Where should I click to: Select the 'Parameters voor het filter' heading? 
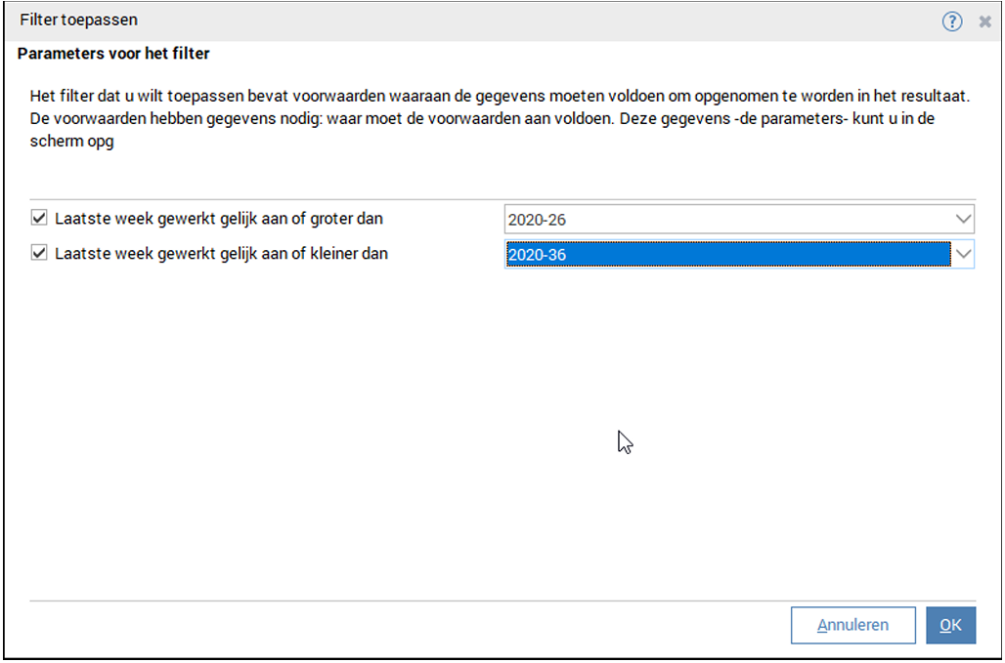[x=113, y=54]
